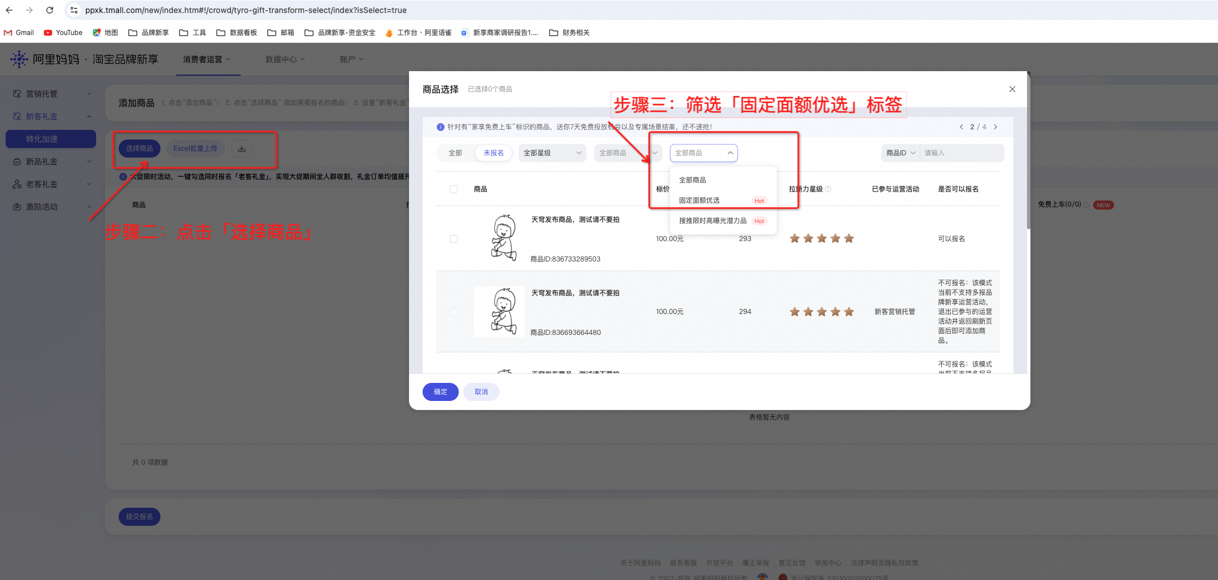Click the download template icon button

coord(242,149)
